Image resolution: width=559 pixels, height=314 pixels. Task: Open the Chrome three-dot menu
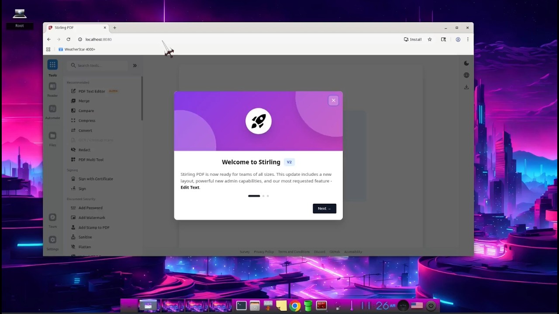[x=468, y=39]
